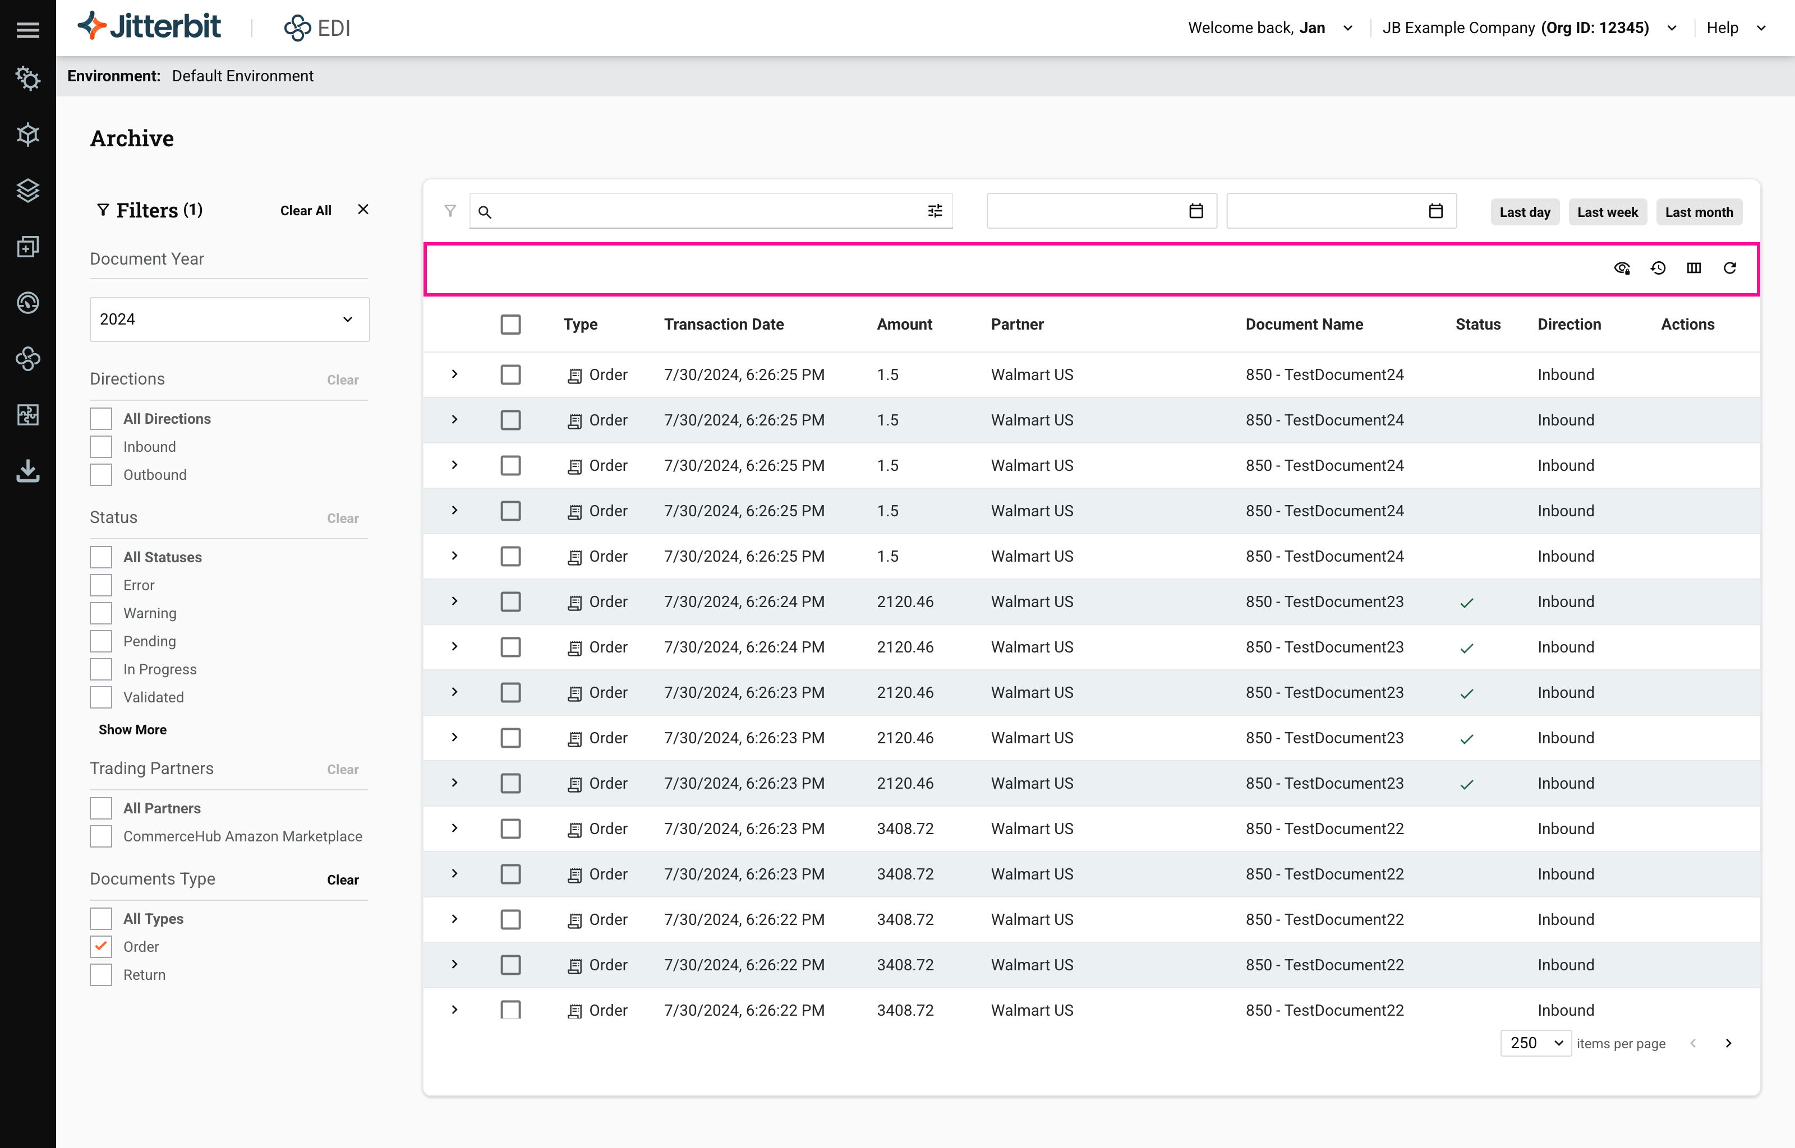The width and height of the screenshot is (1795, 1148).
Task: Expand the first TestDocument23 row at 6:26:24 PM
Action: click(x=454, y=601)
